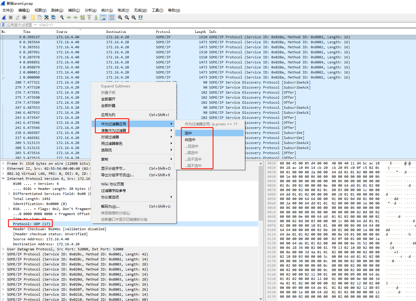
Task: Open the 追踪流 submenu entry
Action: click(x=134, y=150)
